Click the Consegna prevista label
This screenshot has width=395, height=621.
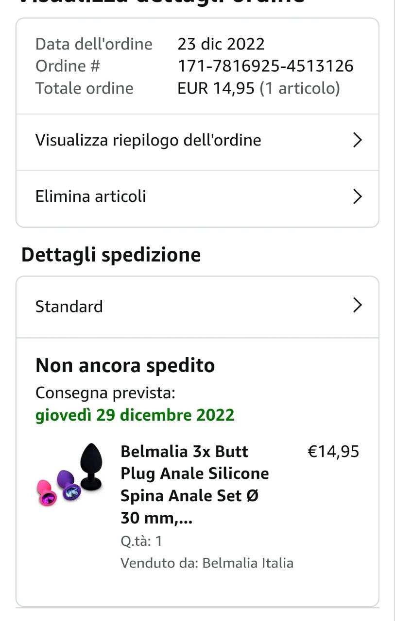point(105,392)
